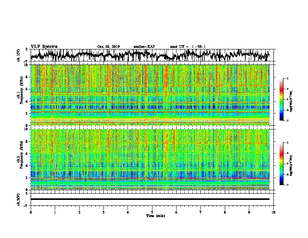Click the ch.1 waveform trace panel
Screen dimensions: 308x238
(x=153, y=55)
